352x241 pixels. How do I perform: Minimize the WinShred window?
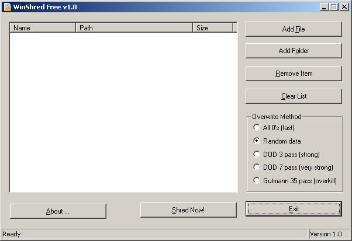(324, 7)
